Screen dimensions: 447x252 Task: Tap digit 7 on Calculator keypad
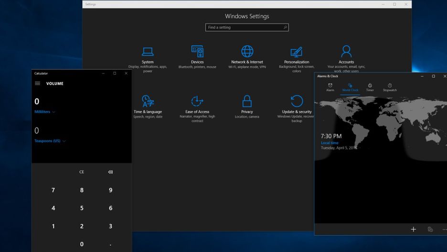(53, 190)
